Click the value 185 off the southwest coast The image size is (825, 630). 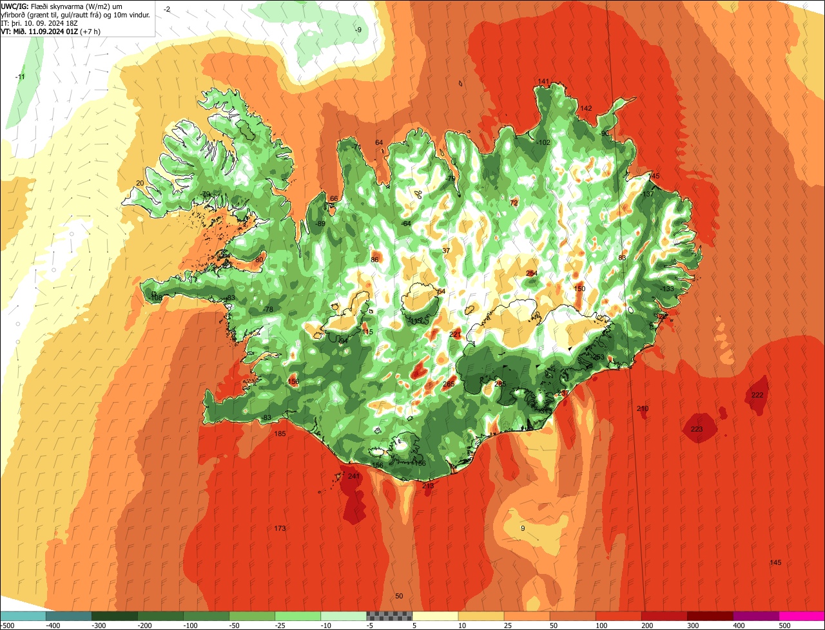(280, 434)
